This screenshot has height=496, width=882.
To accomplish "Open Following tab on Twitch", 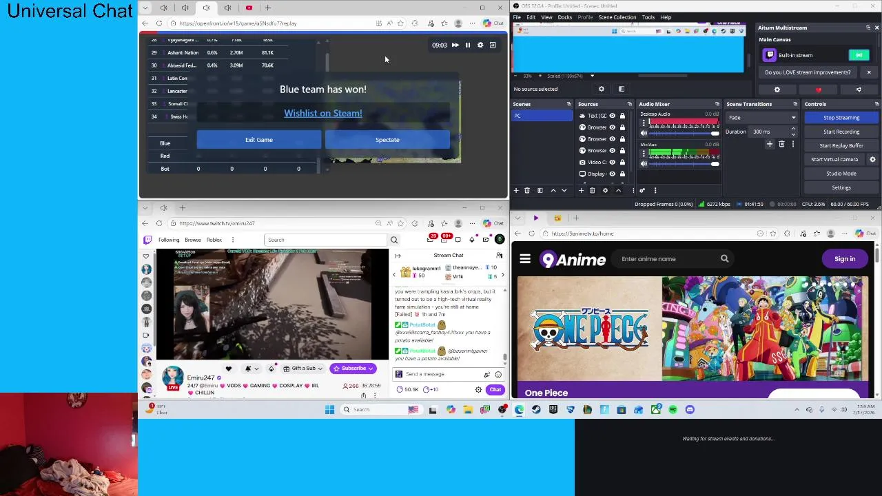I will 169,240.
